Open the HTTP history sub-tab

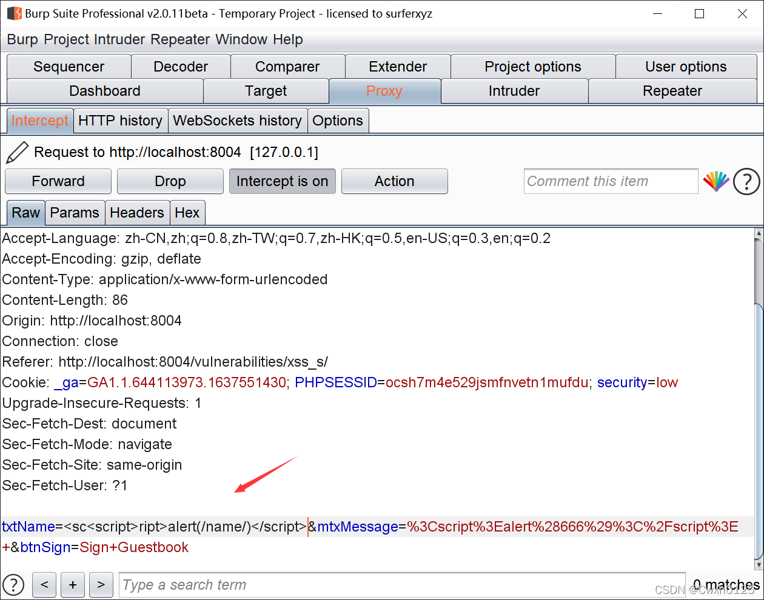(x=121, y=121)
